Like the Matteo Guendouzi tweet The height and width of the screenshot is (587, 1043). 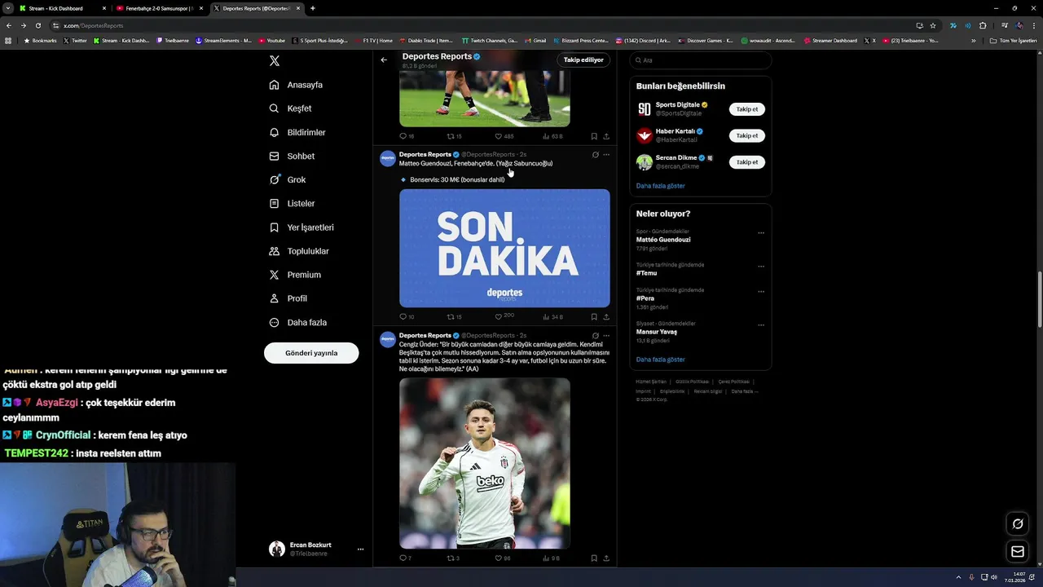pyautogui.click(x=504, y=316)
